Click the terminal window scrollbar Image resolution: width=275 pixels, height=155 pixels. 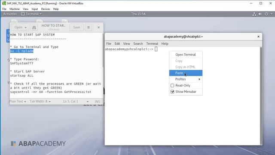tap(261, 96)
